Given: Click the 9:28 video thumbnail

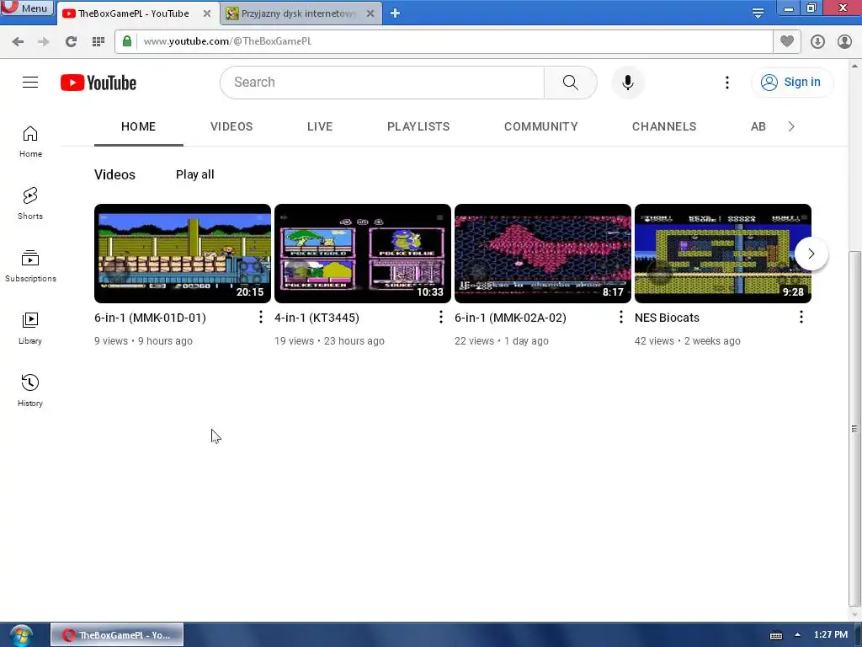Looking at the screenshot, I should 723,254.
